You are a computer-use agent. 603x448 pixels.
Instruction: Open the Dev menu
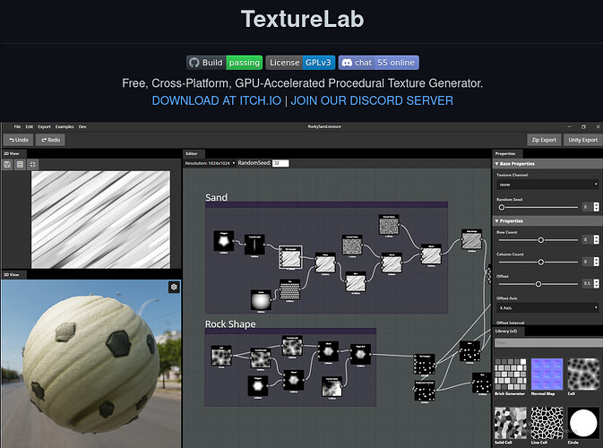coord(82,126)
